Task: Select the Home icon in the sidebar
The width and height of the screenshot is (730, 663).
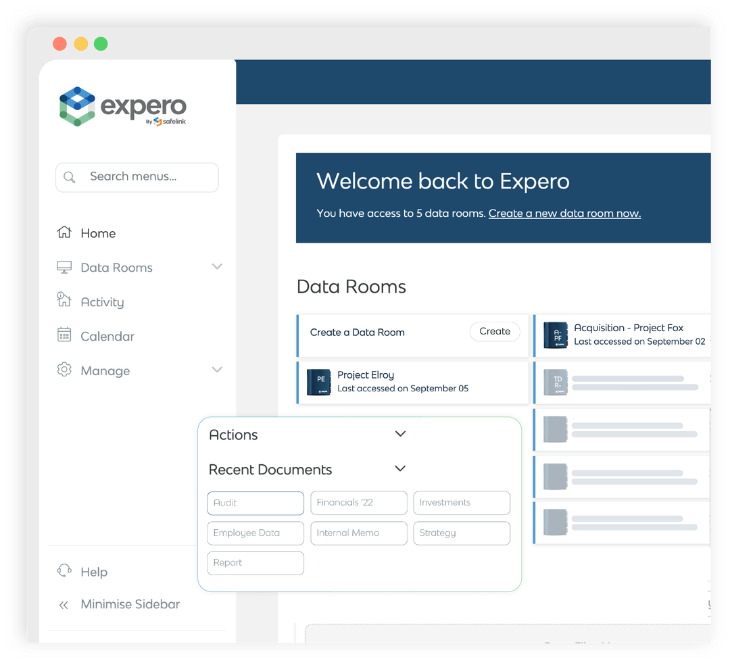Action: tap(64, 232)
